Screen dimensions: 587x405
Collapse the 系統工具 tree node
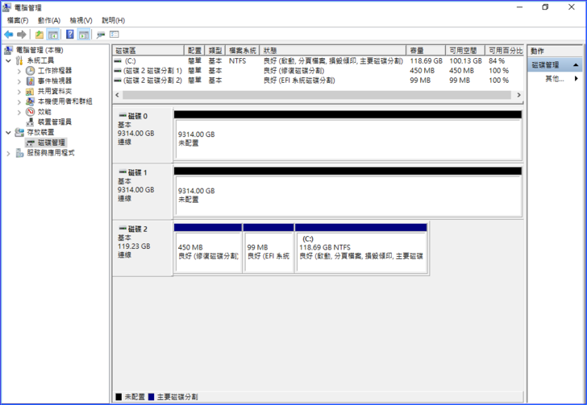(9, 61)
